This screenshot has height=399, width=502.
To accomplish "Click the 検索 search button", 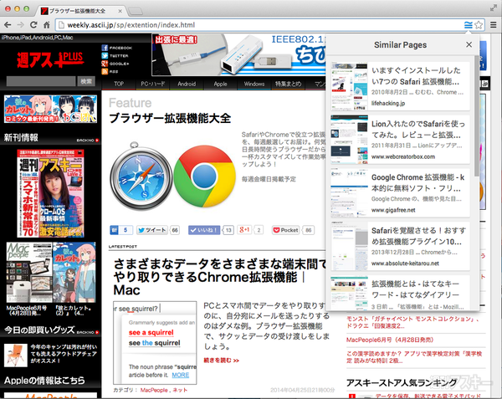I will click(x=86, y=81).
